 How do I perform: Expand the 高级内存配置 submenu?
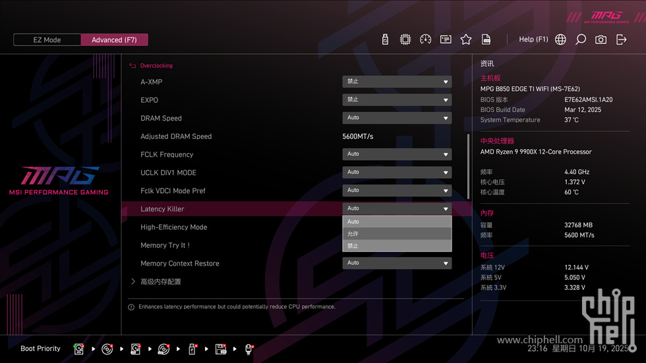160,282
